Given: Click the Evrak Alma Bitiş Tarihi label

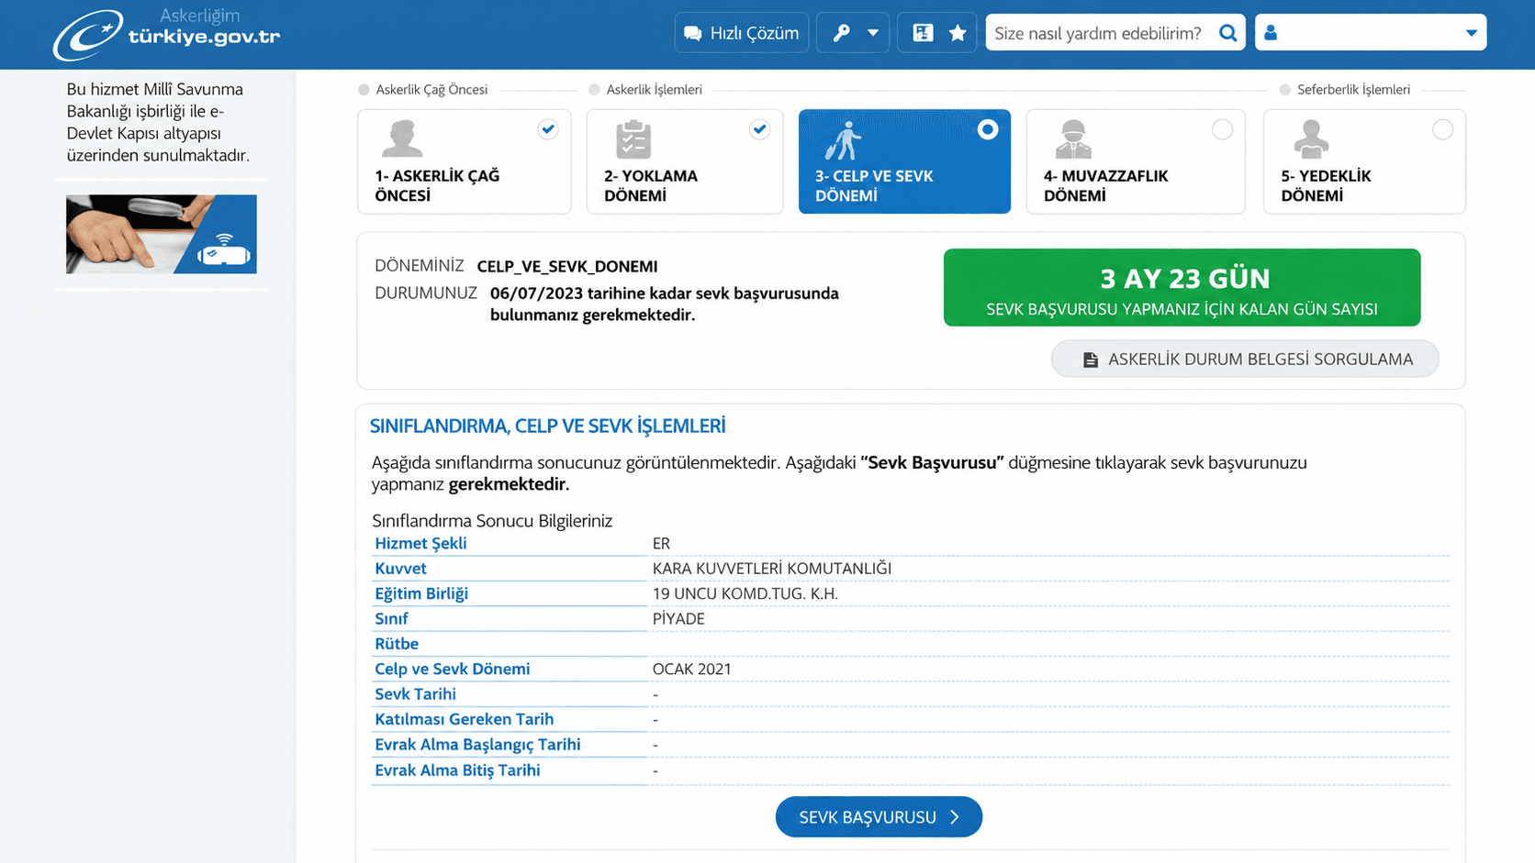Looking at the screenshot, I should tap(457, 770).
